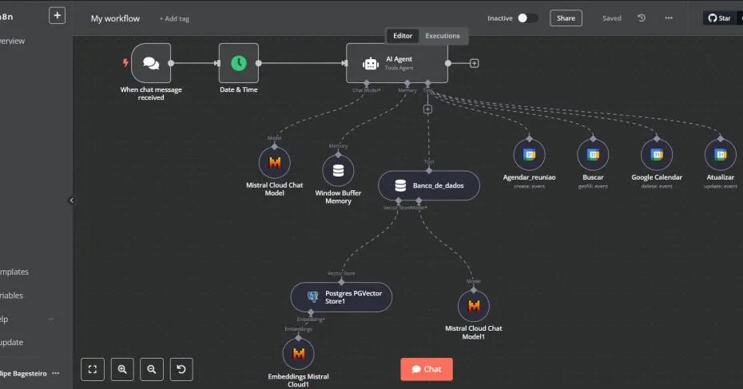Screen dimensions: 743x389
Task: Add a node after AI Agent output
Action: [474, 63]
